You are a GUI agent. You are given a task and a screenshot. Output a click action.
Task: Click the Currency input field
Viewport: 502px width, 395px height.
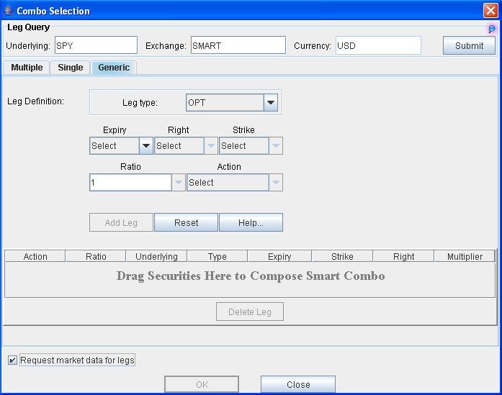[377, 46]
